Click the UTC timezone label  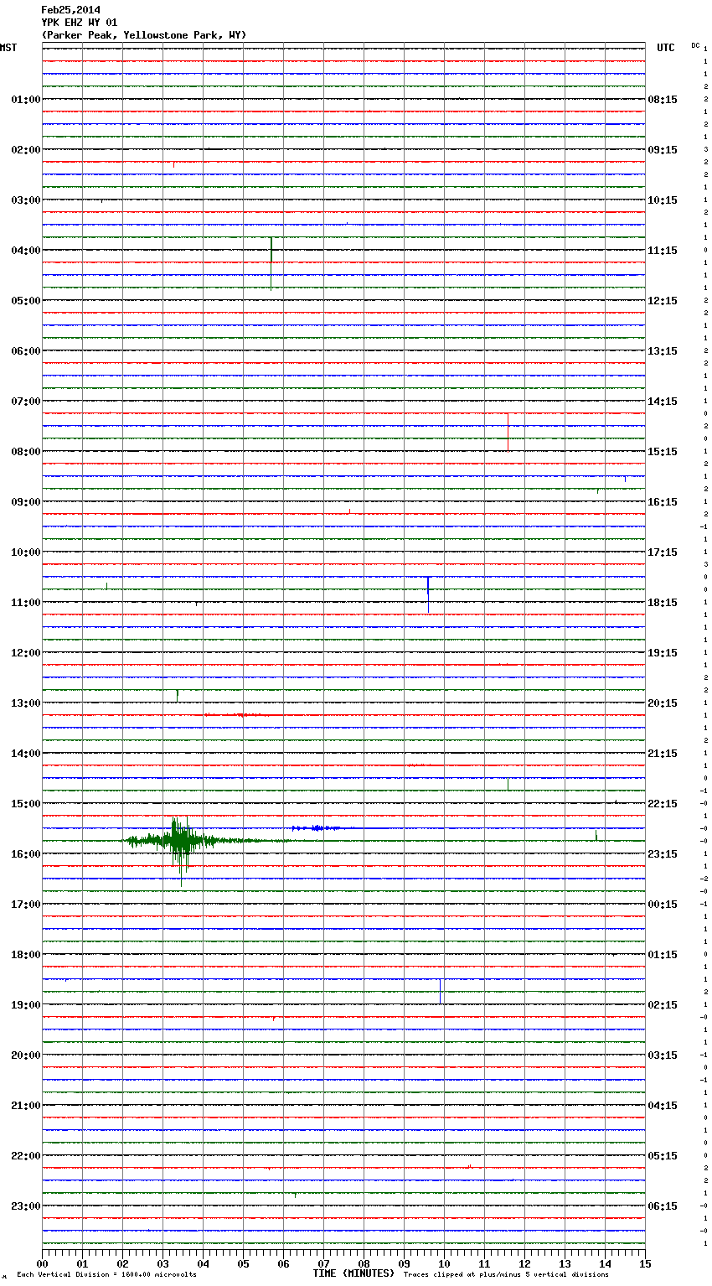pyautogui.click(x=666, y=48)
